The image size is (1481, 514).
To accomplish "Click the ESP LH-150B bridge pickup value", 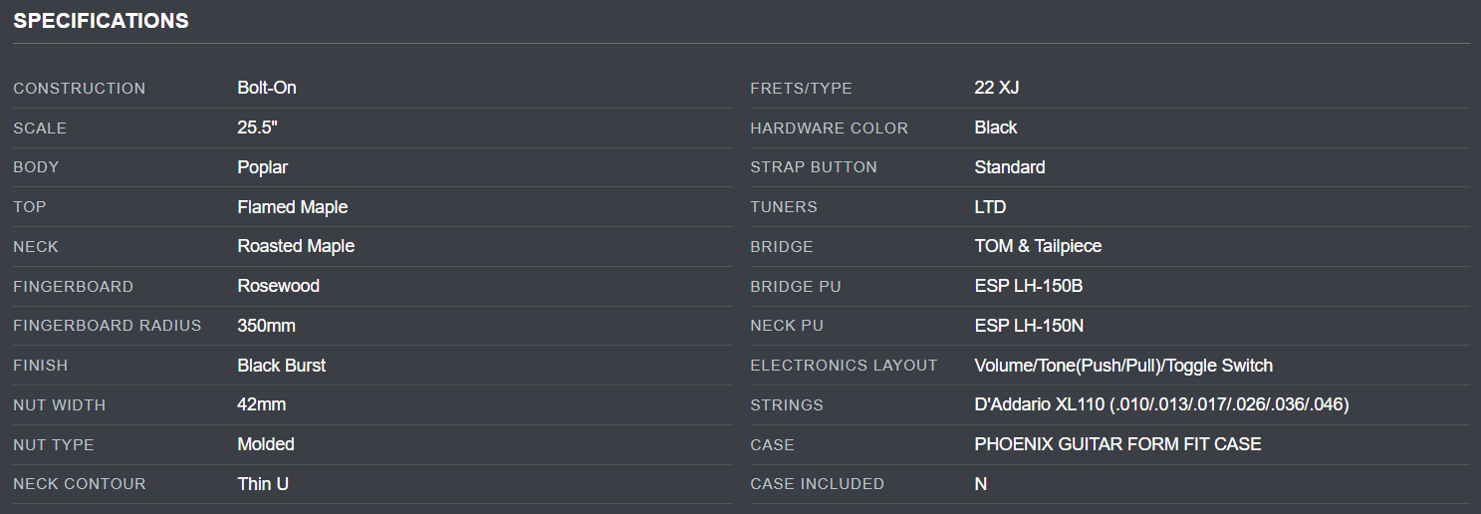I will [x=1028, y=286].
